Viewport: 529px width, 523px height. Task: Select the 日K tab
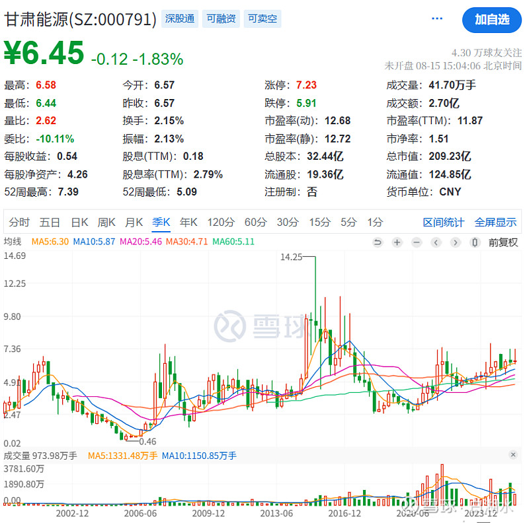pyautogui.click(x=79, y=222)
